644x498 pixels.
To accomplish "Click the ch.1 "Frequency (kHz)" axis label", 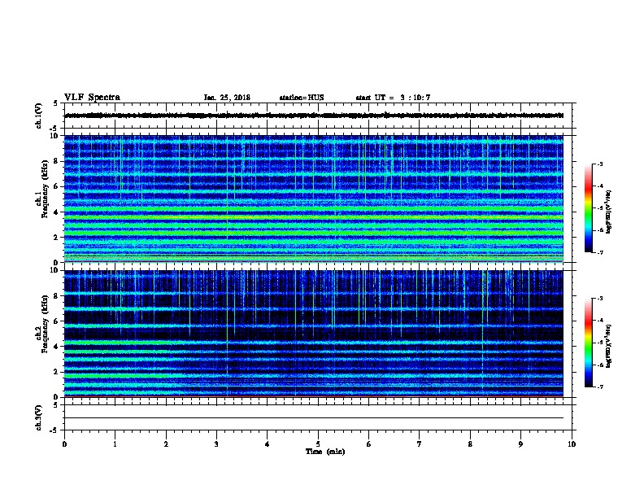I will coord(46,190).
